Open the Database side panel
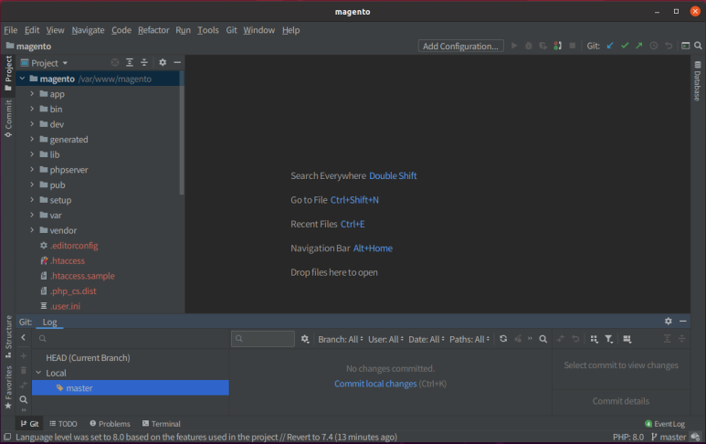This screenshot has width=706, height=444. [698, 81]
